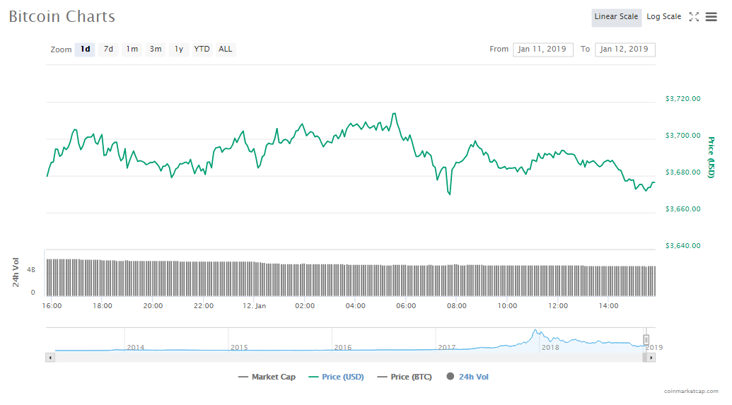Zoom chart to 1y
732x405 pixels.
[179, 49]
